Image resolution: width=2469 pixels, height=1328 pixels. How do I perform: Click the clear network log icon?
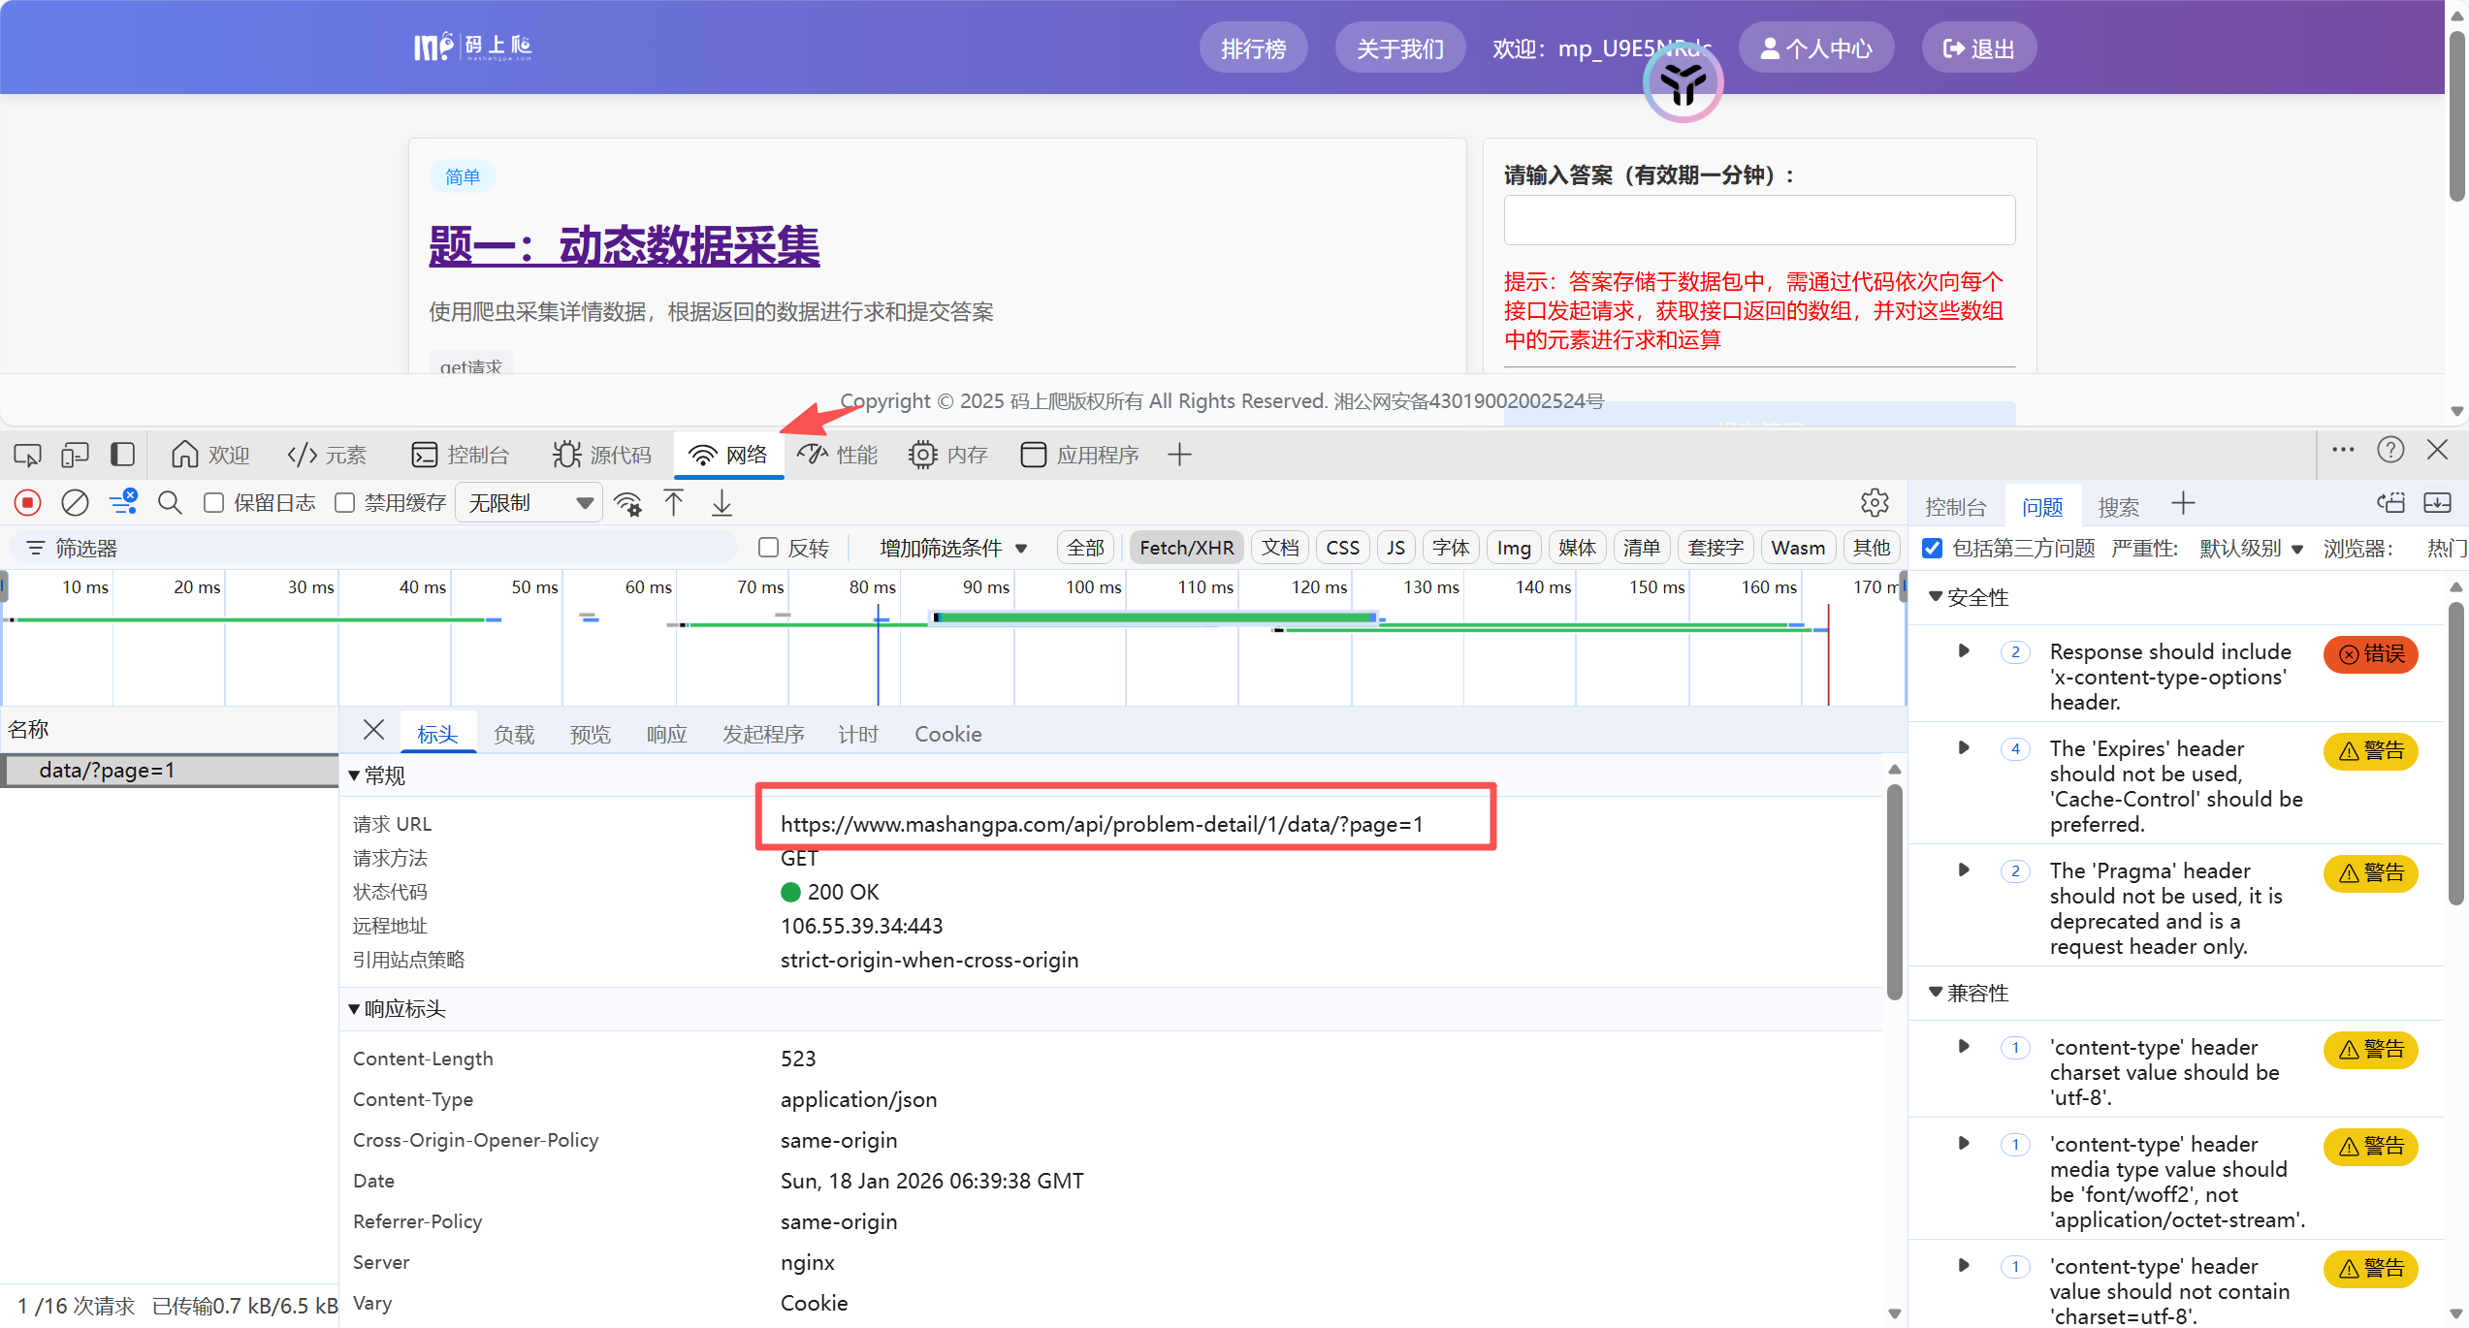tap(75, 502)
